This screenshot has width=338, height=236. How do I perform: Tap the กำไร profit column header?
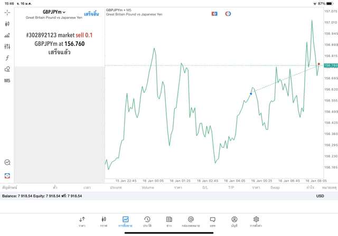coord(310,187)
